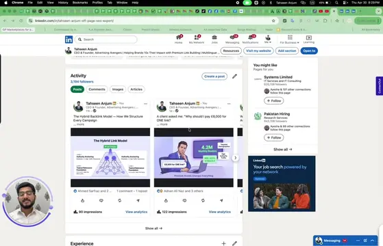The height and width of the screenshot is (246, 383).
Task: Click the browser address bar URL
Action: point(74,20)
